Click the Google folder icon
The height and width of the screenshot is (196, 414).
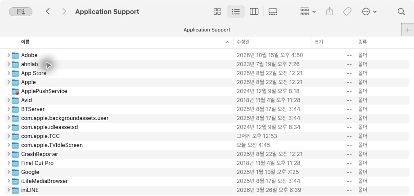[x=15, y=172]
